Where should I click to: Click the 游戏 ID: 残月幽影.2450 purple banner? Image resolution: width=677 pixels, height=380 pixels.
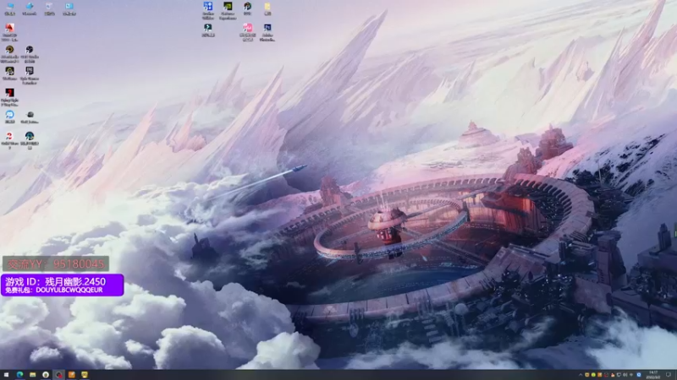click(62, 285)
